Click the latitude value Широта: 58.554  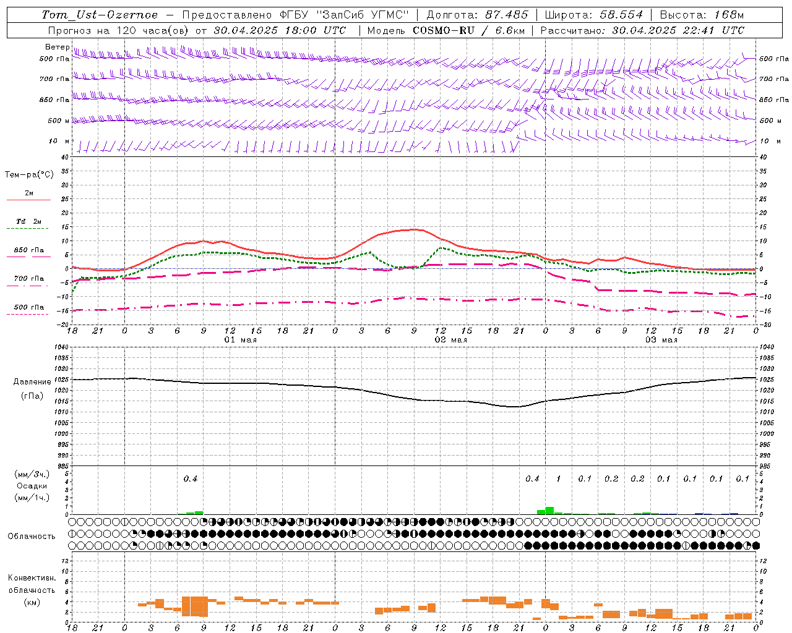tap(594, 15)
